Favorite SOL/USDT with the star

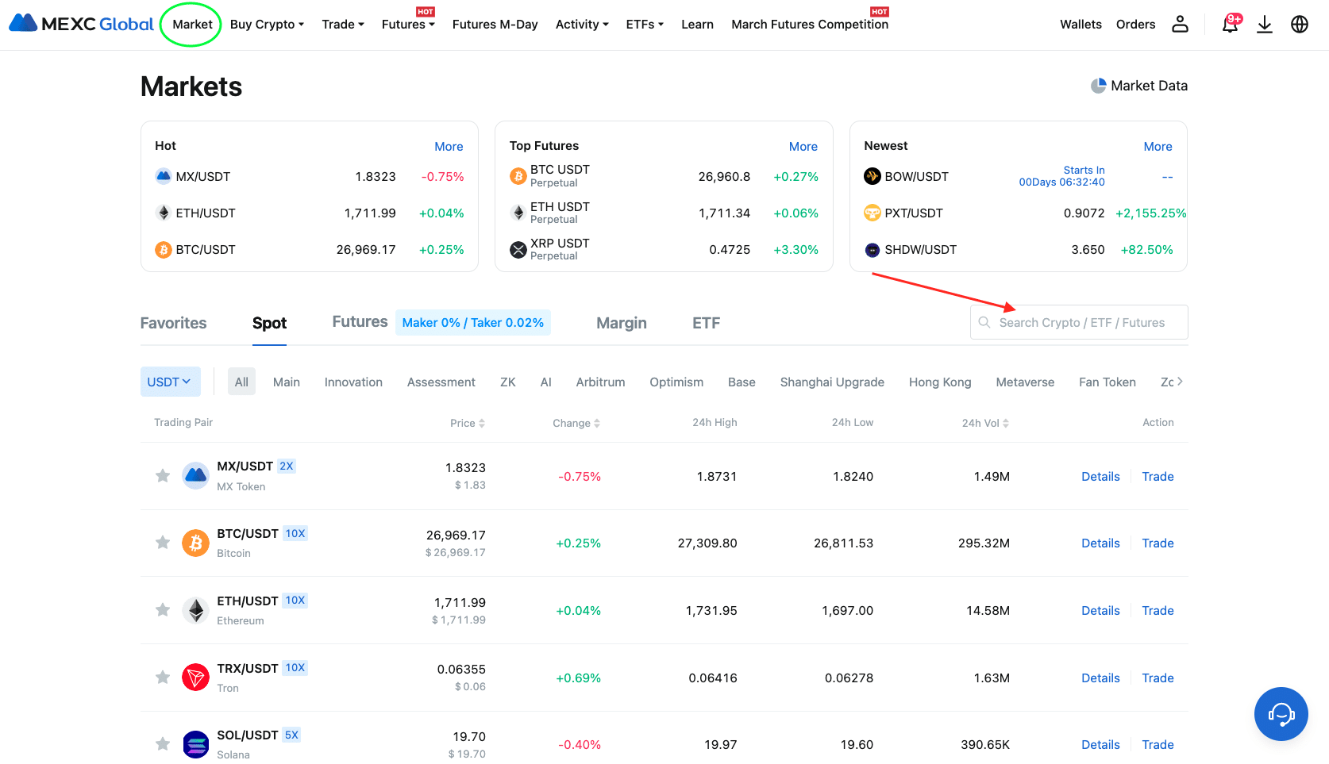pyautogui.click(x=163, y=743)
